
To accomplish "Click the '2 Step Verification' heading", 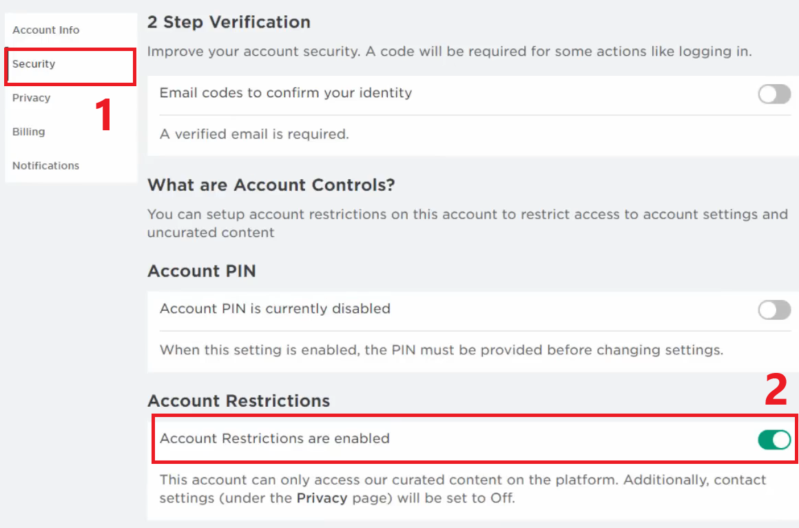I will click(229, 22).
